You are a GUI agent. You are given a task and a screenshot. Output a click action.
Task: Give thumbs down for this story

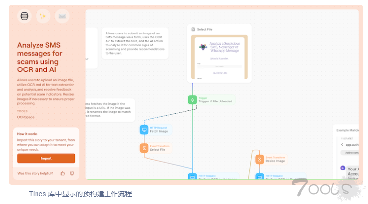coord(72,173)
